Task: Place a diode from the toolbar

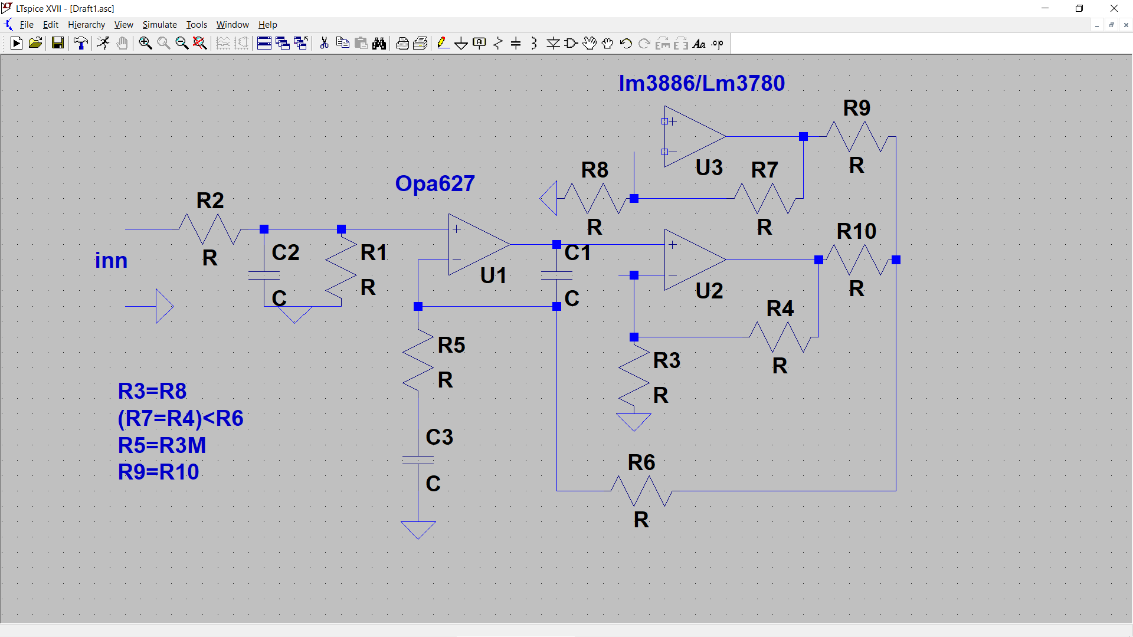Action: 553,43
